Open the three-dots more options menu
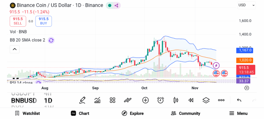Image resolution: width=264 pixels, height=119 pixels. (221, 100)
